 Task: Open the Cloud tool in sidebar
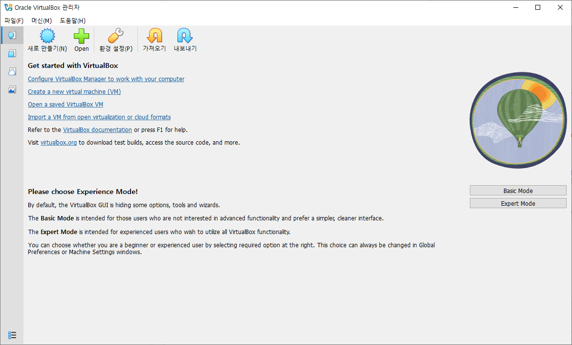point(12,71)
